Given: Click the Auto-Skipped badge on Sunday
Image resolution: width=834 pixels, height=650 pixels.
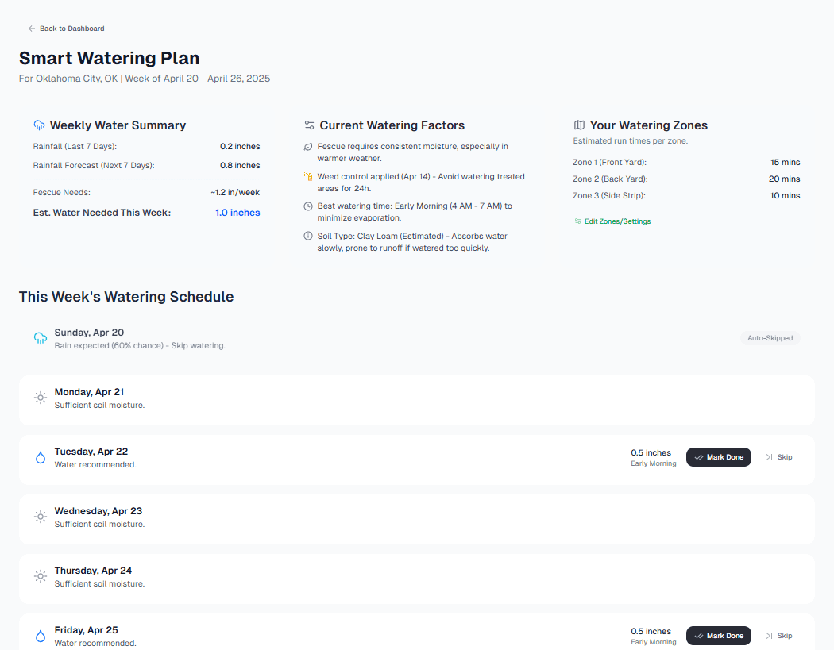Looking at the screenshot, I should 770,338.
